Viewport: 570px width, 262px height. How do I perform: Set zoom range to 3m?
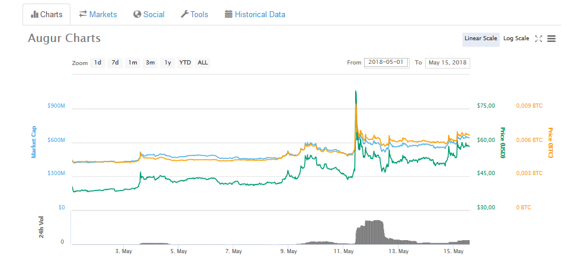pyautogui.click(x=150, y=63)
